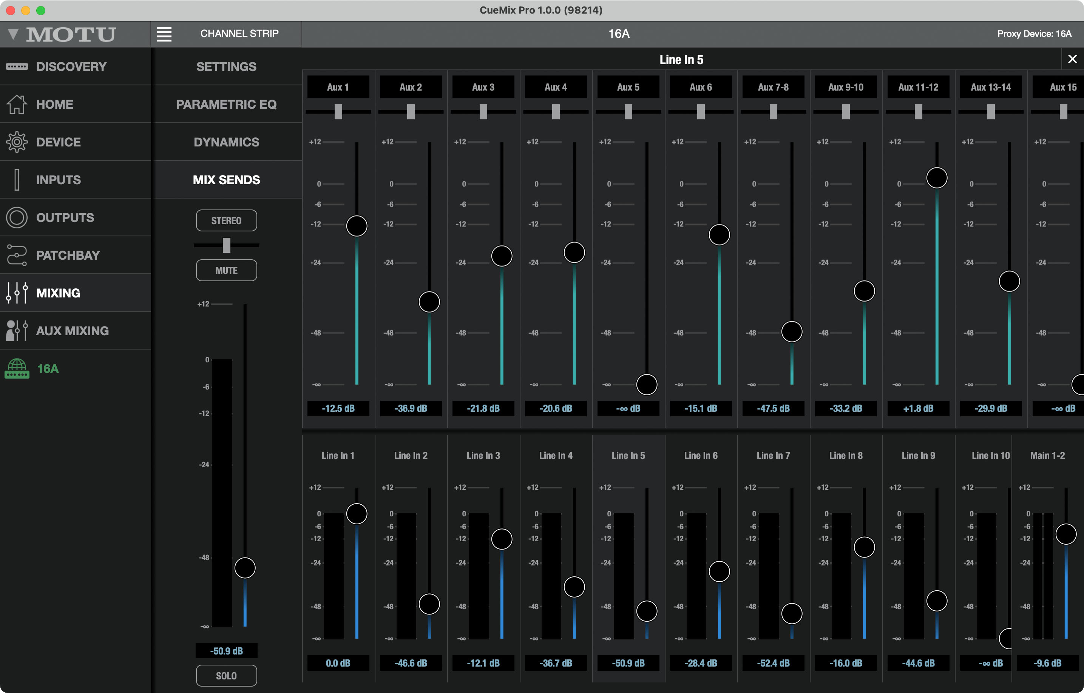Click the Aux 3 -21.8 dB value field

483,409
